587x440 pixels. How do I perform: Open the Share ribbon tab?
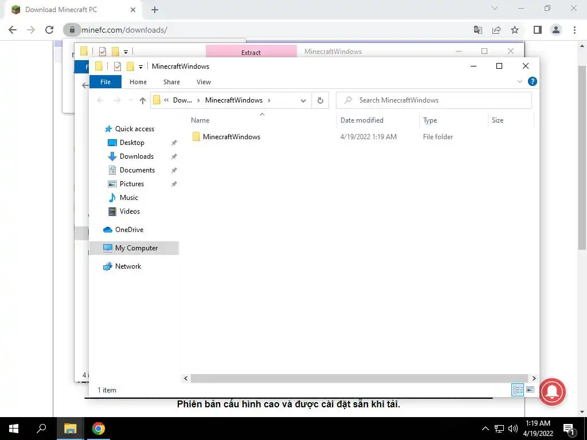[171, 82]
